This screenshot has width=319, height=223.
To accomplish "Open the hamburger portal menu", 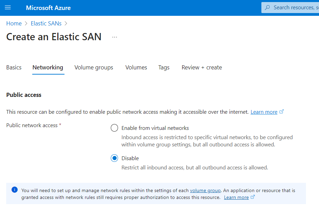I will coord(8,8).
